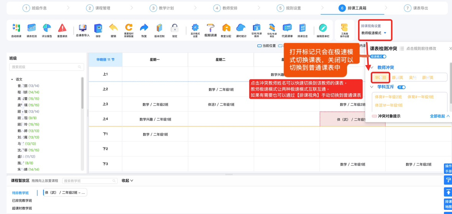Click conflict item 体育#一年级2班
This screenshot has width=452, height=214.
point(388,97)
